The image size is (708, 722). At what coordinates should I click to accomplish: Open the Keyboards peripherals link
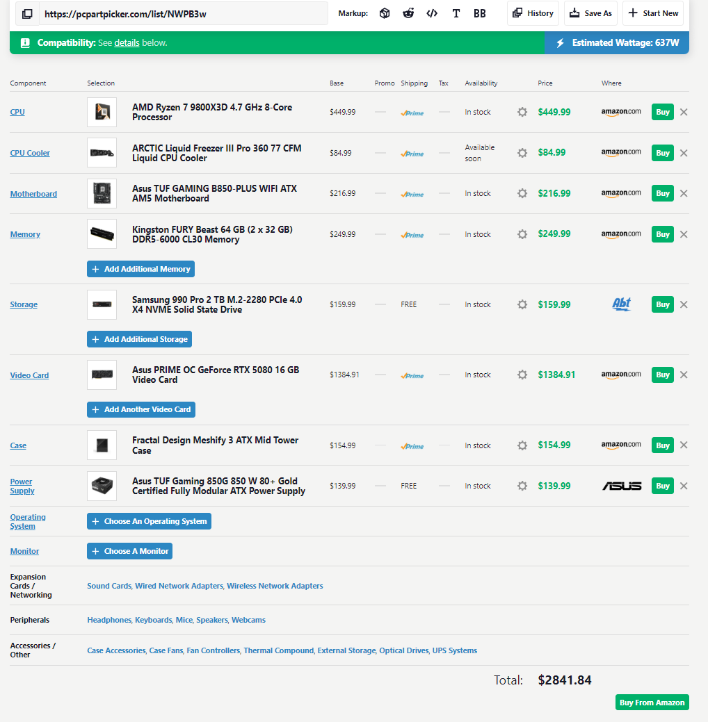(x=154, y=620)
